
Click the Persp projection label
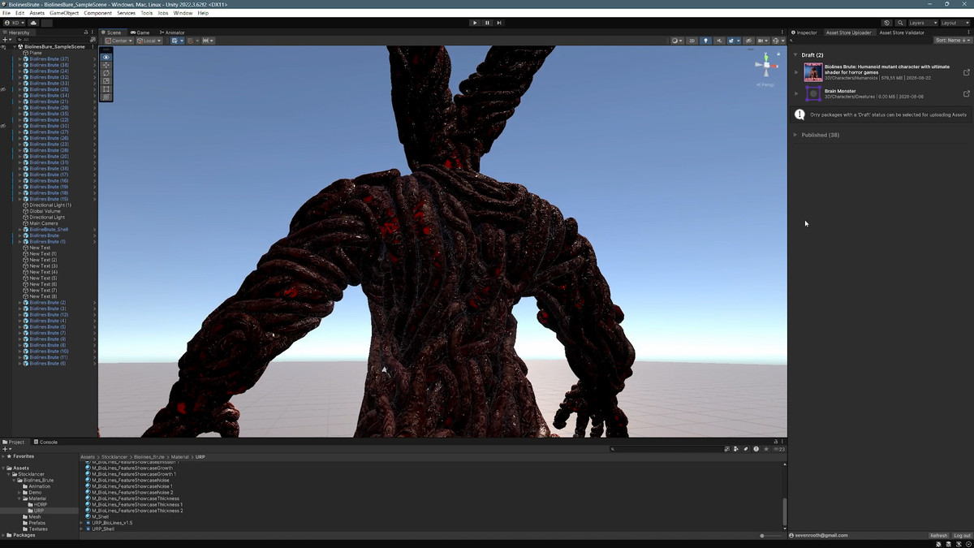pos(765,84)
